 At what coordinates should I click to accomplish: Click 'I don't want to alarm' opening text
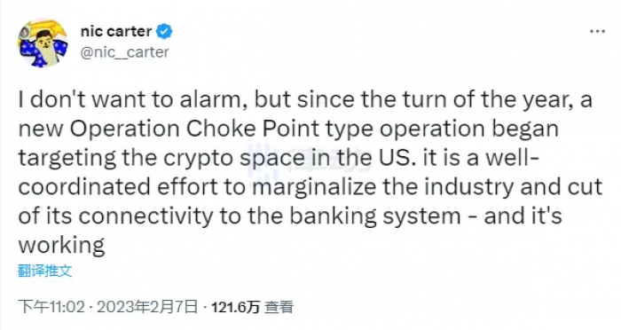(130, 99)
